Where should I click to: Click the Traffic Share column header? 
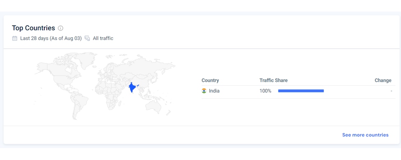click(x=274, y=80)
